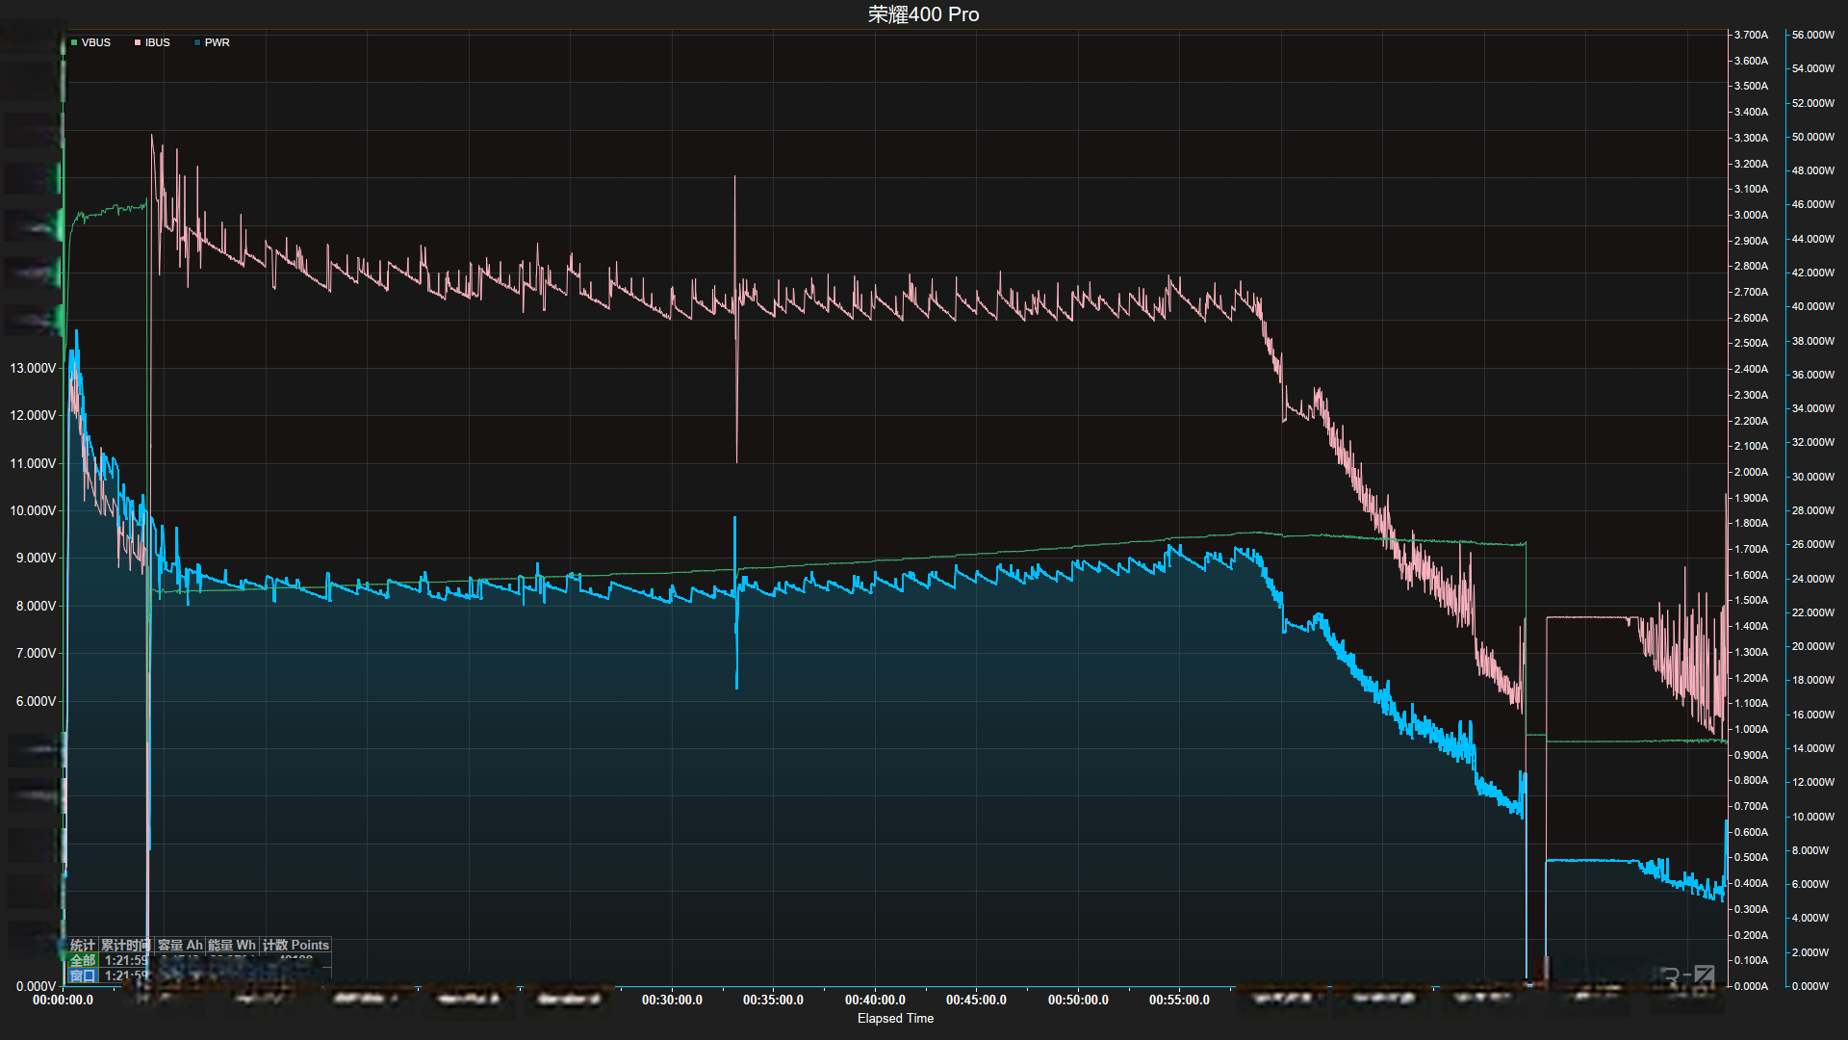Image resolution: width=1848 pixels, height=1040 pixels.
Task: Click the 7.000V voltage axis label
Action: click(x=36, y=653)
